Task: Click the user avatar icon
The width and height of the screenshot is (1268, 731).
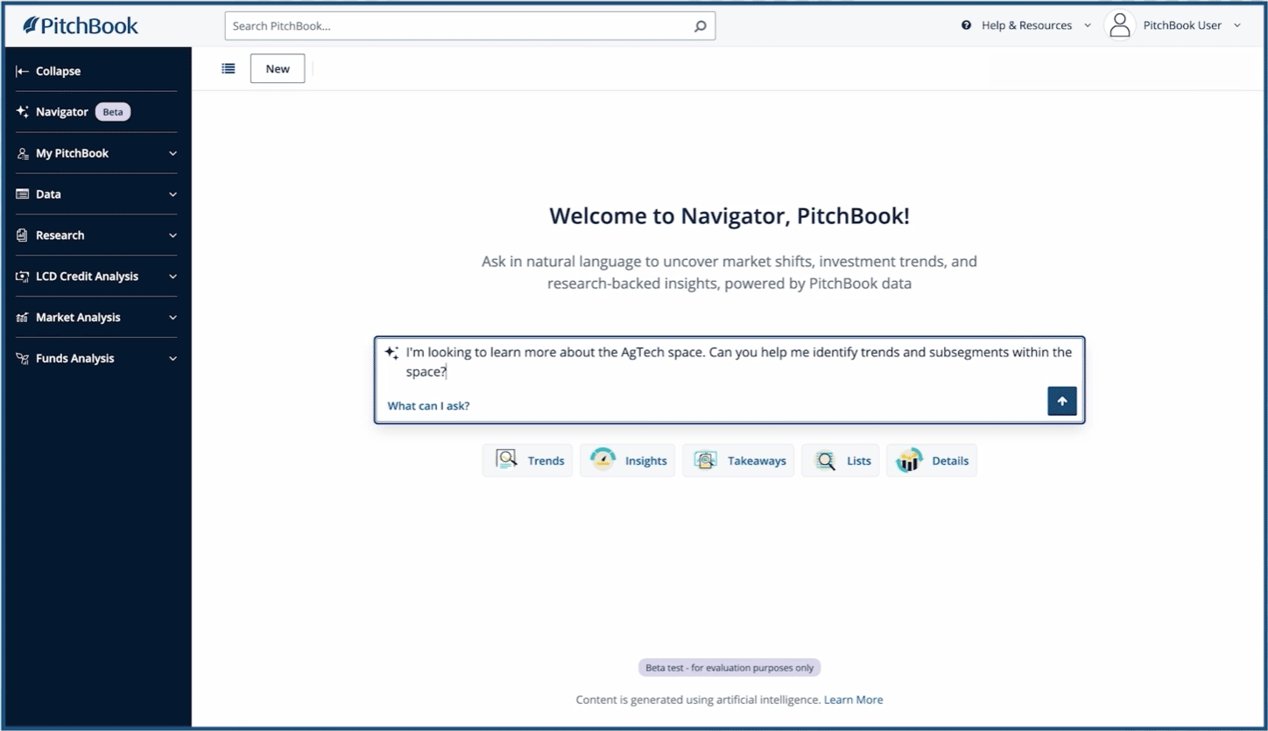Action: (1119, 25)
